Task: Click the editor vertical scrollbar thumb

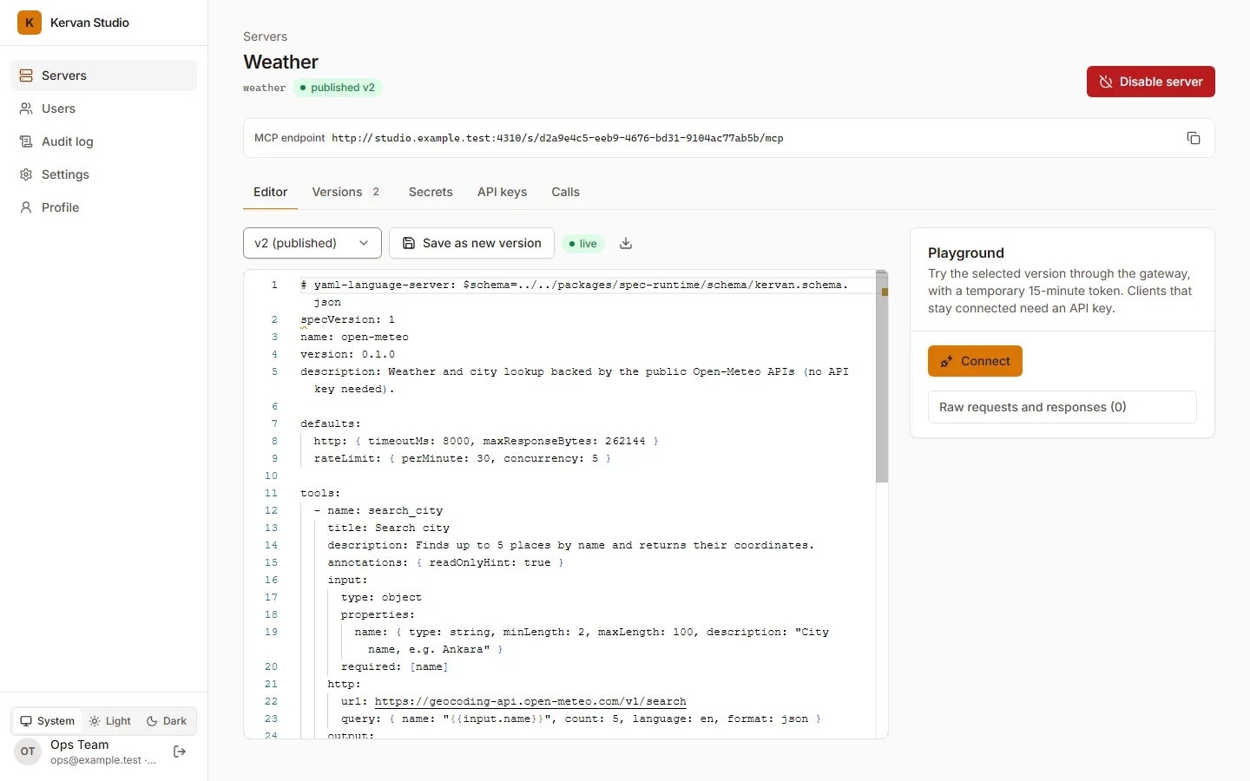Action: [882, 377]
